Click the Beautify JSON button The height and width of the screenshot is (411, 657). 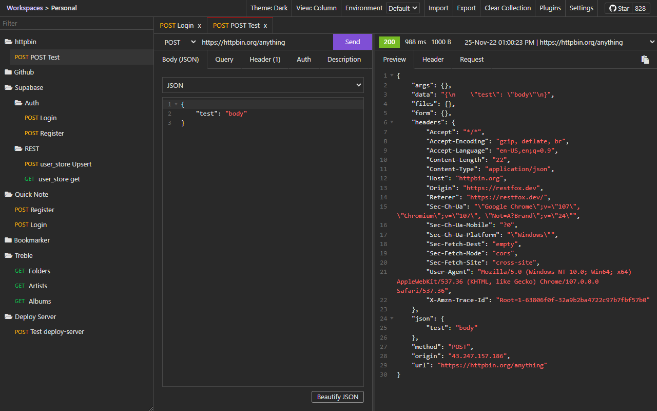(337, 397)
